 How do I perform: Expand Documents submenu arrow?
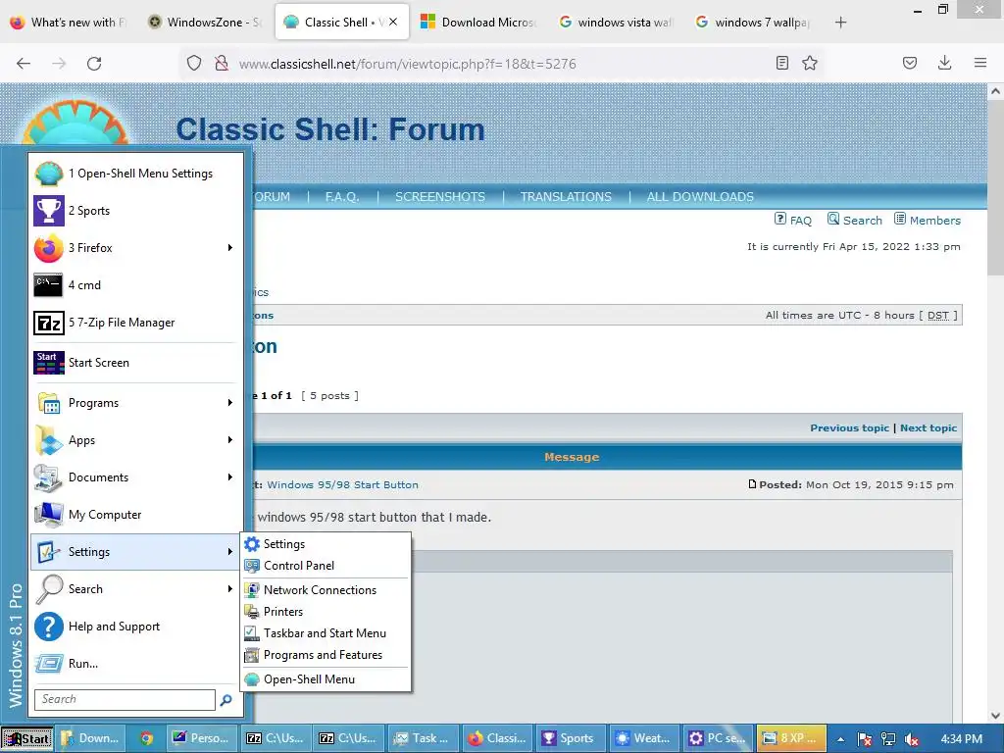point(229,477)
